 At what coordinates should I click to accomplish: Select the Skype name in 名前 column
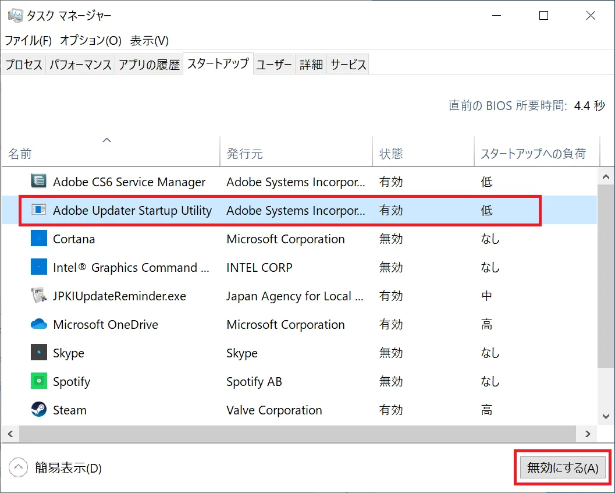(x=69, y=353)
